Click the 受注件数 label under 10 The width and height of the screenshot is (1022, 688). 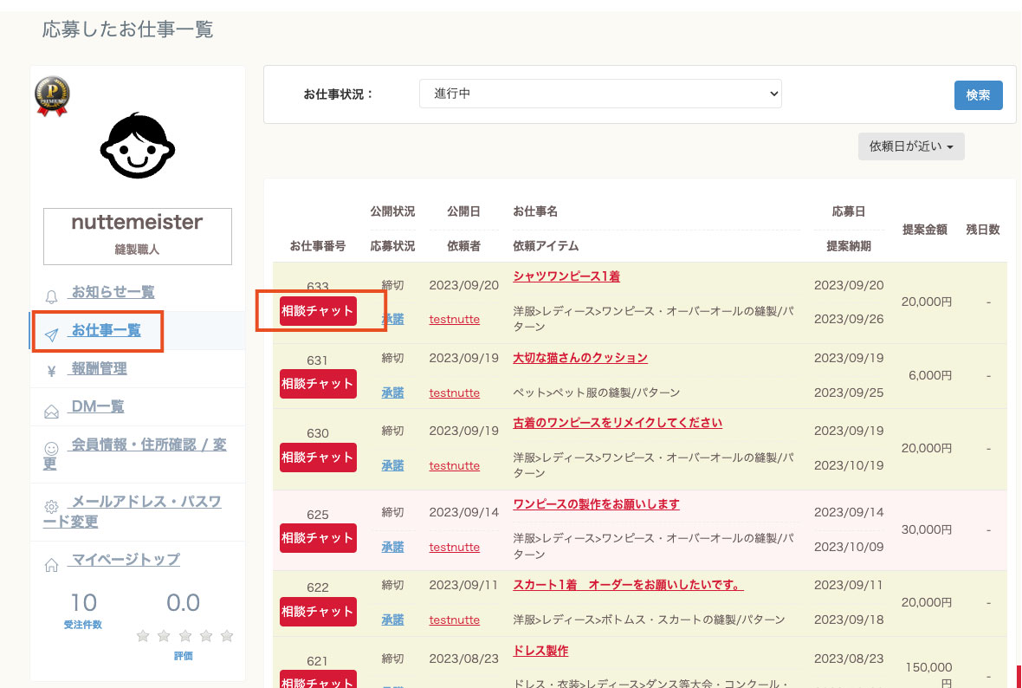pos(83,625)
